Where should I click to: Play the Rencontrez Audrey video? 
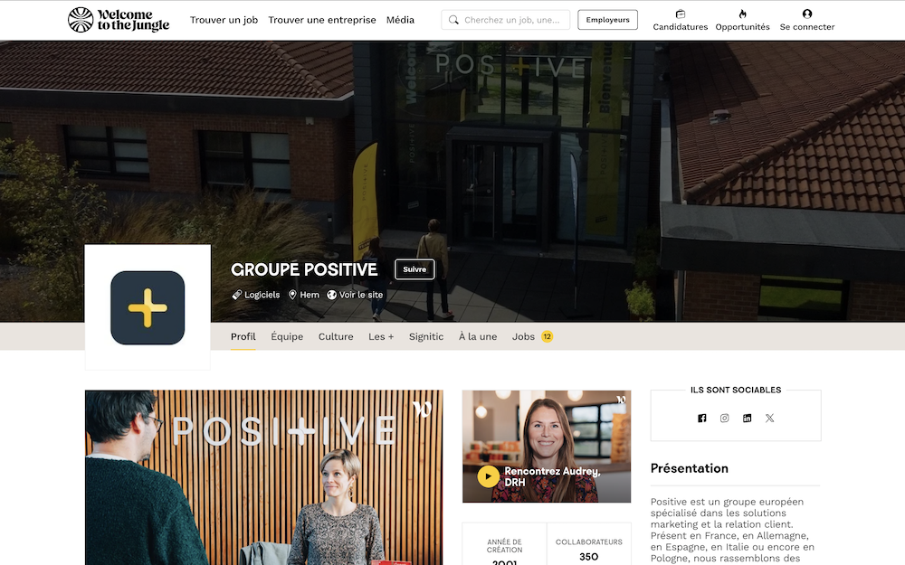489,476
